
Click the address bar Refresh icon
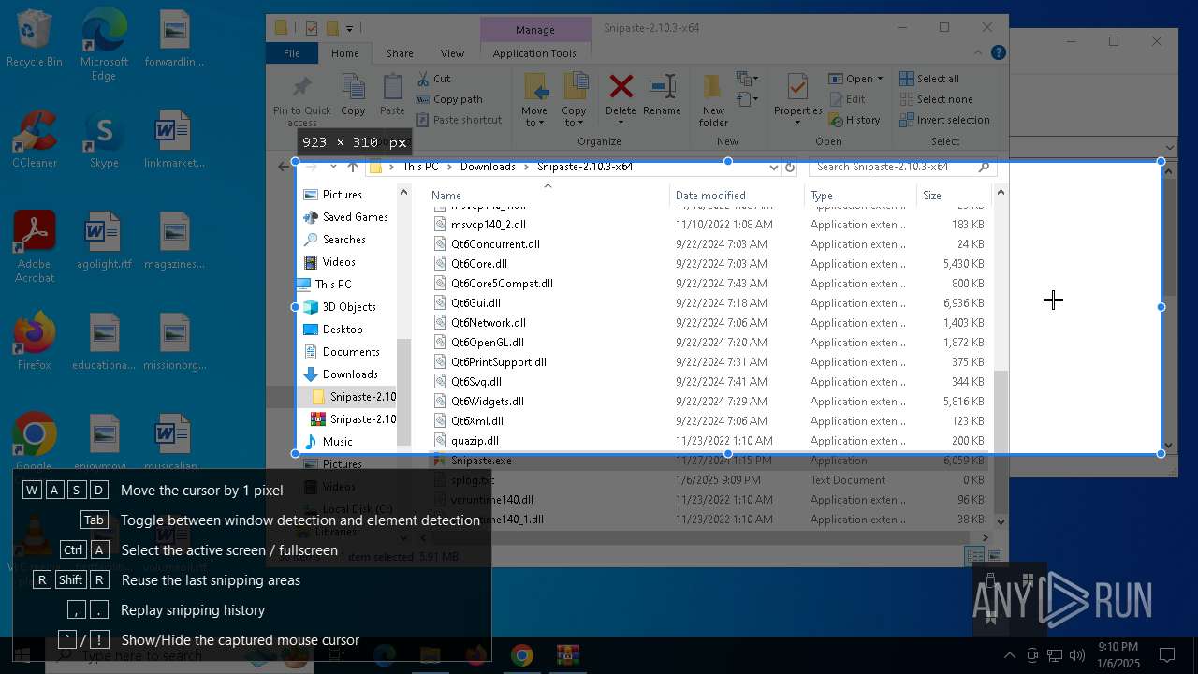click(790, 167)
